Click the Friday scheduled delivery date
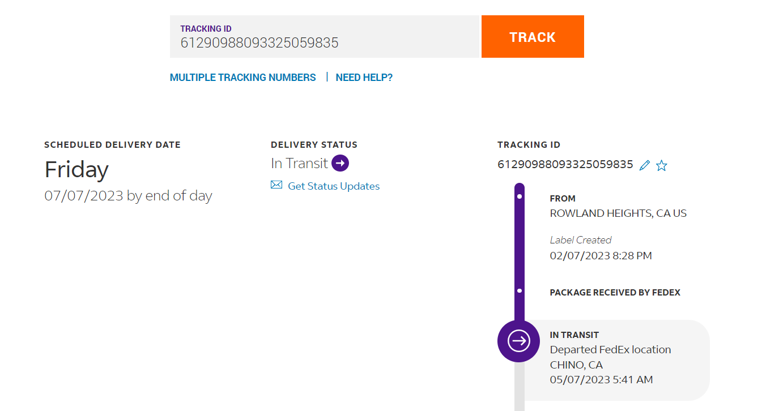Image resolution: width=779 pixels, height=411 pixels. (76, 169)
